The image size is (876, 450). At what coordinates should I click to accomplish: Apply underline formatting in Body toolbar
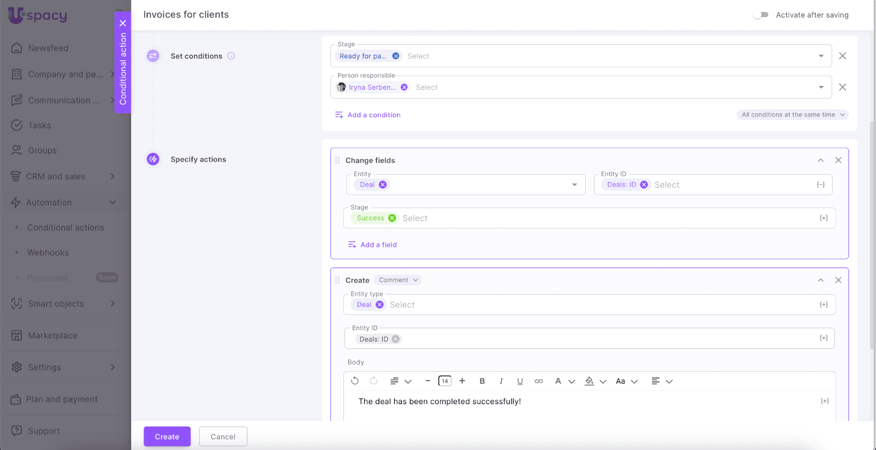coord(520,381)
